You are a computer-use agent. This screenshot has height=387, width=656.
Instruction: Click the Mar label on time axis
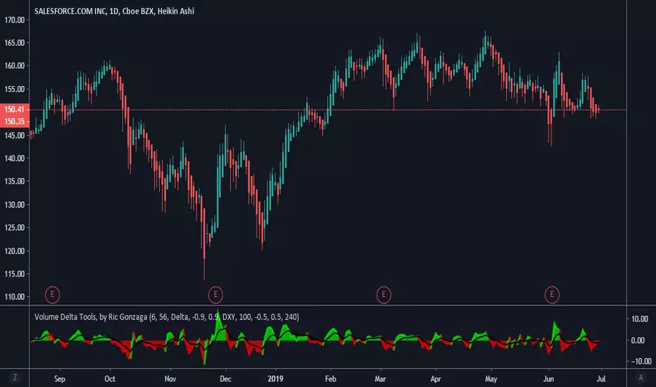coord(380,379)
